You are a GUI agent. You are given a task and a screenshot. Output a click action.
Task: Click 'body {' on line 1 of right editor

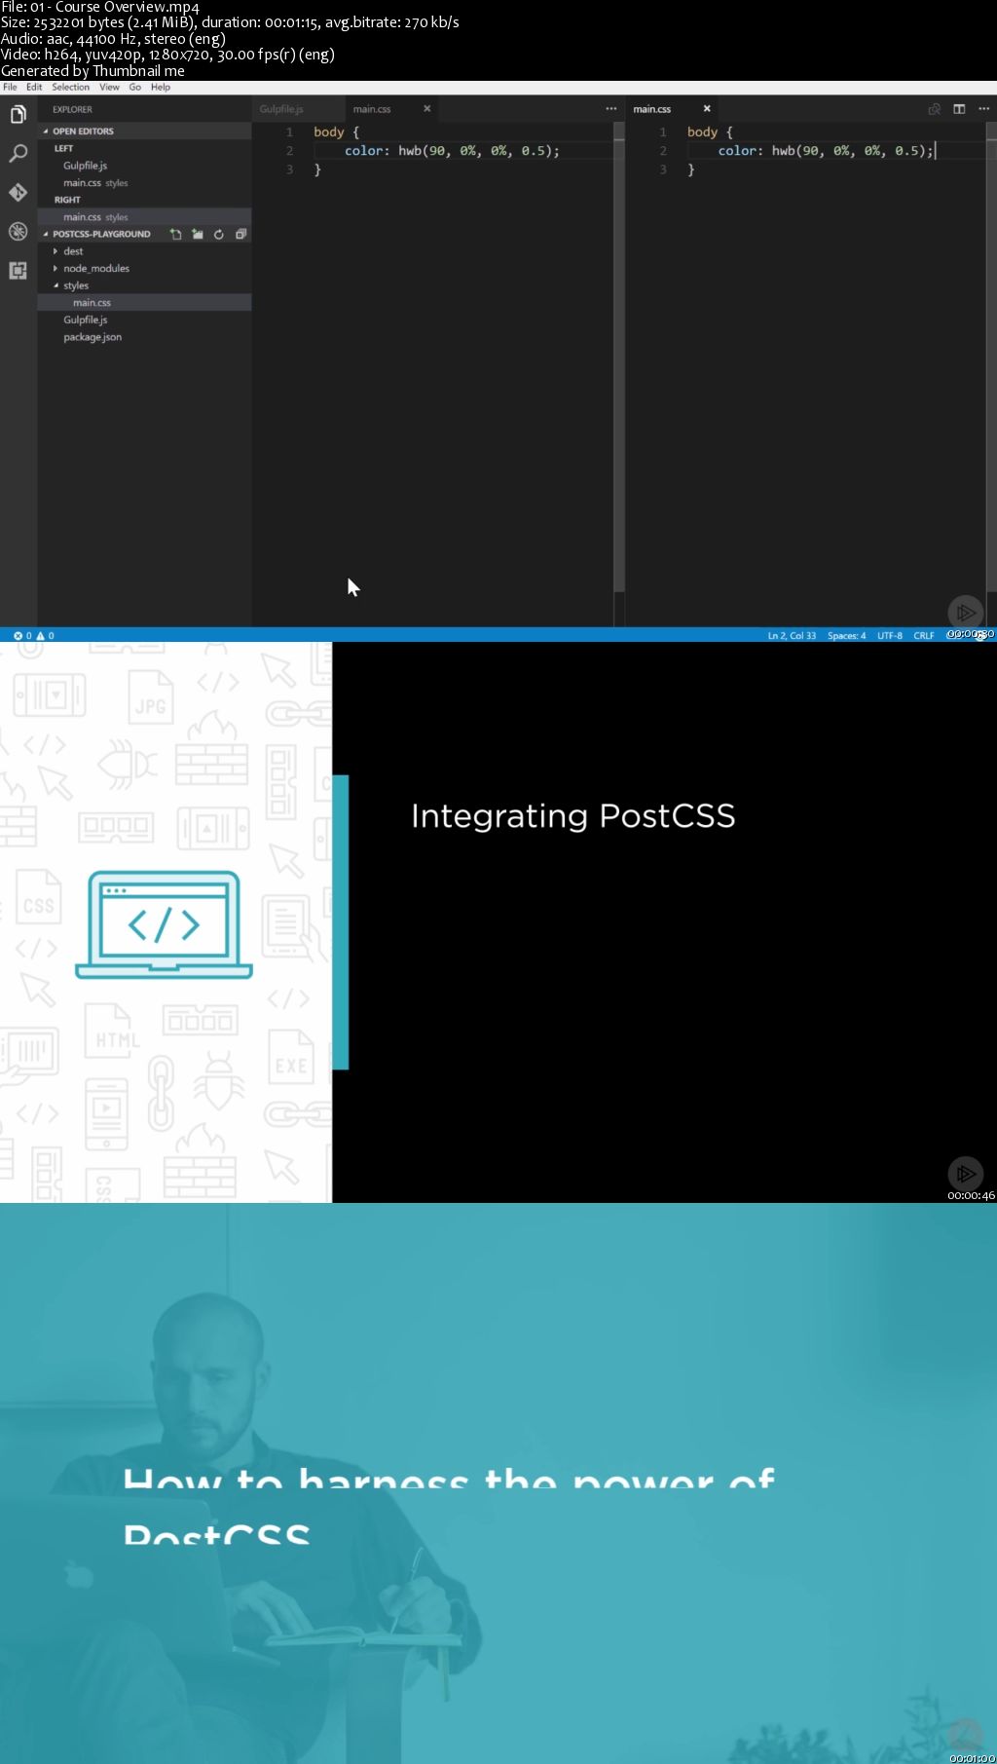tap(710, 132)
